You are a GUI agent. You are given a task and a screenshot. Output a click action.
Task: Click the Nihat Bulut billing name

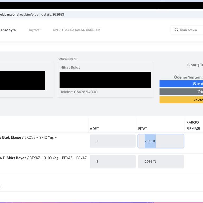click(70, 67)
